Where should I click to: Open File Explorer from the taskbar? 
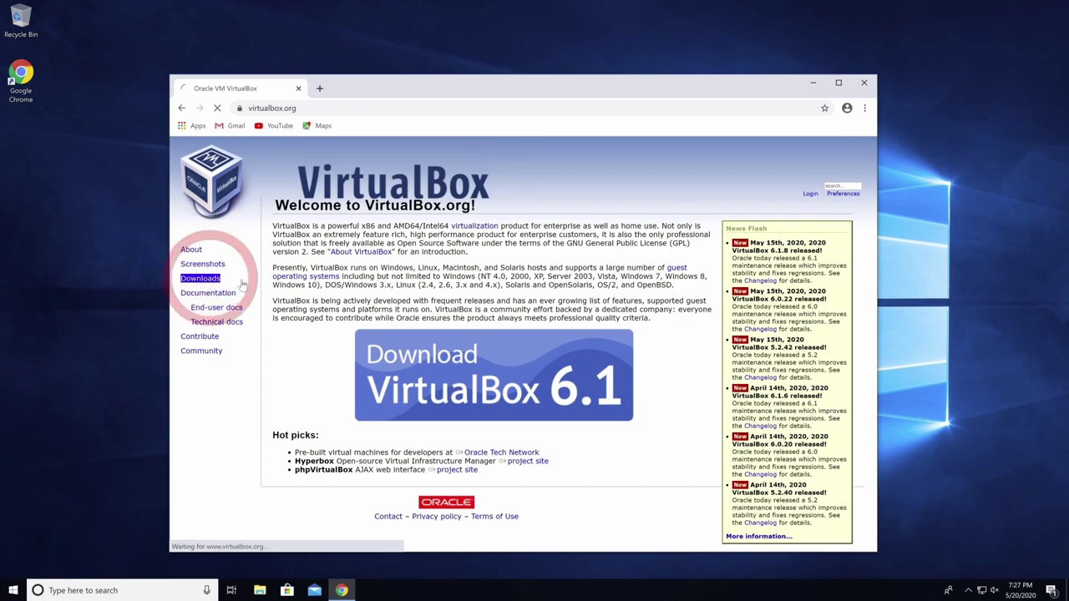pos(260,590)
